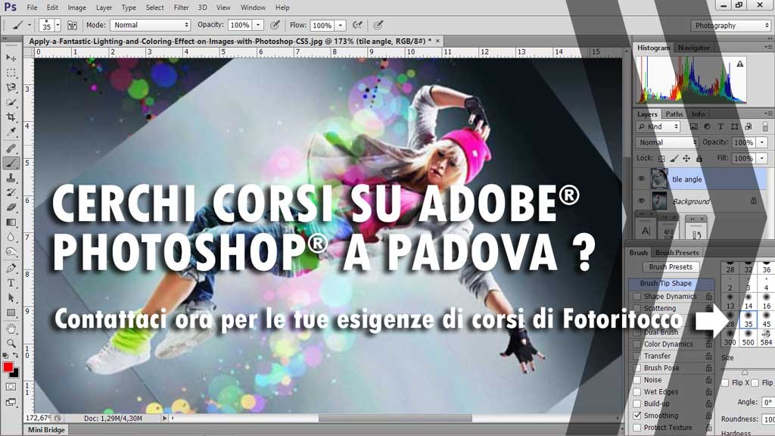Enable Wet Edges checkbox
Screen dimensions: 775x436
(637, 391)
